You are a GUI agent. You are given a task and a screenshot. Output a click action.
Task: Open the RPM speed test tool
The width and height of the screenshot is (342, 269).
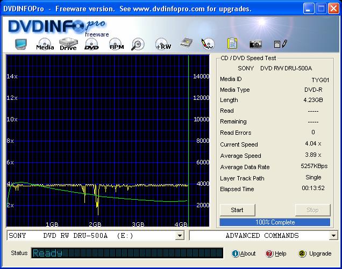pos(116,44)
